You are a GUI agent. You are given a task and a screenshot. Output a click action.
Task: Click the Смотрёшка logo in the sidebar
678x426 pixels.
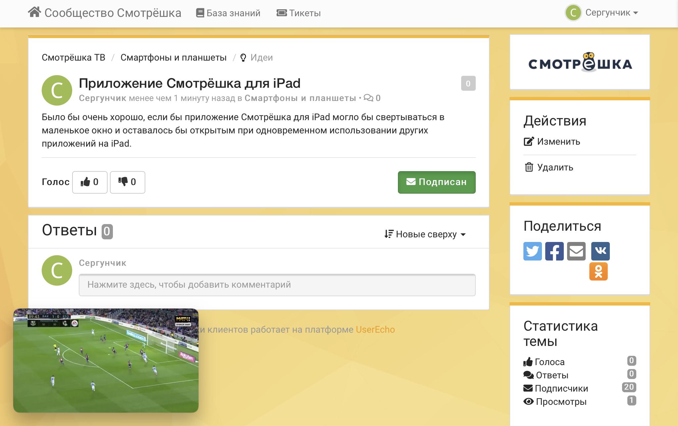tap(580, 62)
